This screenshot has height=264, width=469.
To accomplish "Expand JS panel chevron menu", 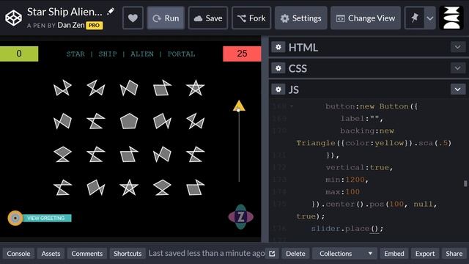I will pos(457,89).
